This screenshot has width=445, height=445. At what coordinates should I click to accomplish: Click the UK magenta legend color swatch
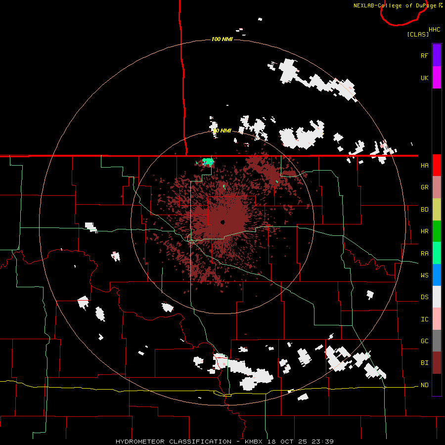pyautogui.click(x=437, y=78)
